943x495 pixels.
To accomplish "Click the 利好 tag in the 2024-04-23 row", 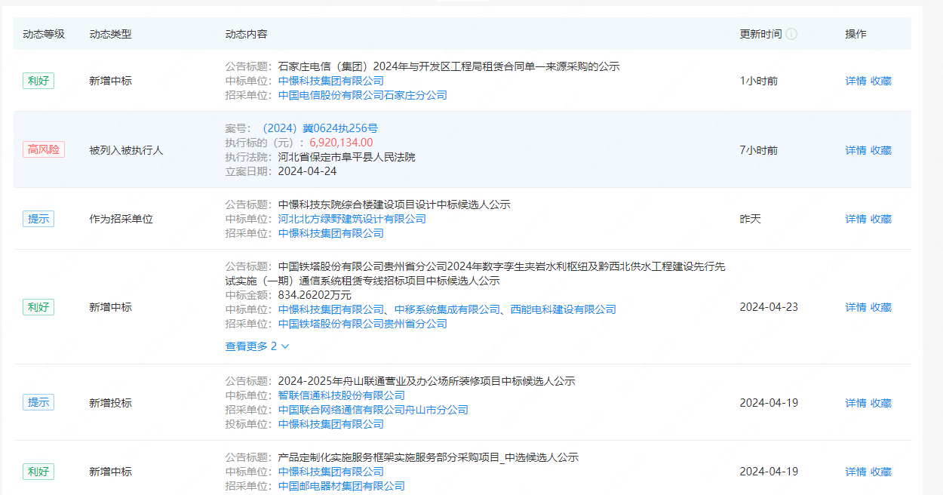I will coord(38,307).
